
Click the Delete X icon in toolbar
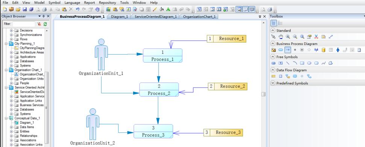pyautogui.click(x=71, y=9)
